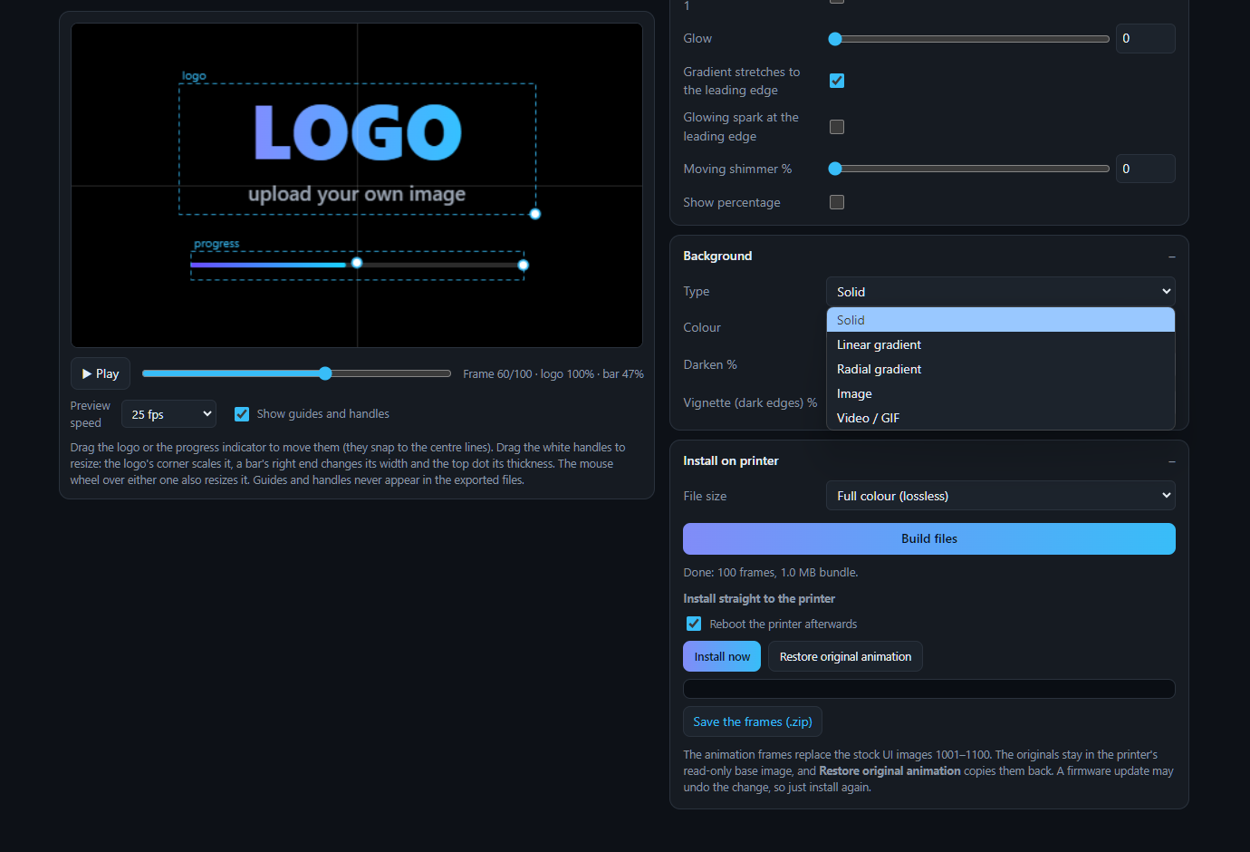Click the 'Darken %' label
Image resolution: width=1250 pixels, height=852 pixels.
tap(710, 364)
